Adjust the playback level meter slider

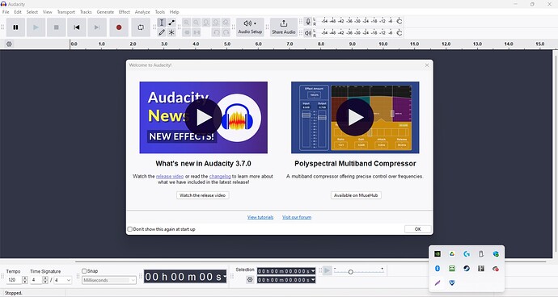(399, 33)
